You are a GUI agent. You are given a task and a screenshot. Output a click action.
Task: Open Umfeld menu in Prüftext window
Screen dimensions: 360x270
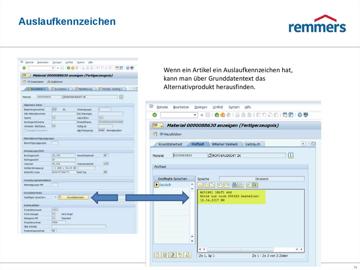(218, 107)
